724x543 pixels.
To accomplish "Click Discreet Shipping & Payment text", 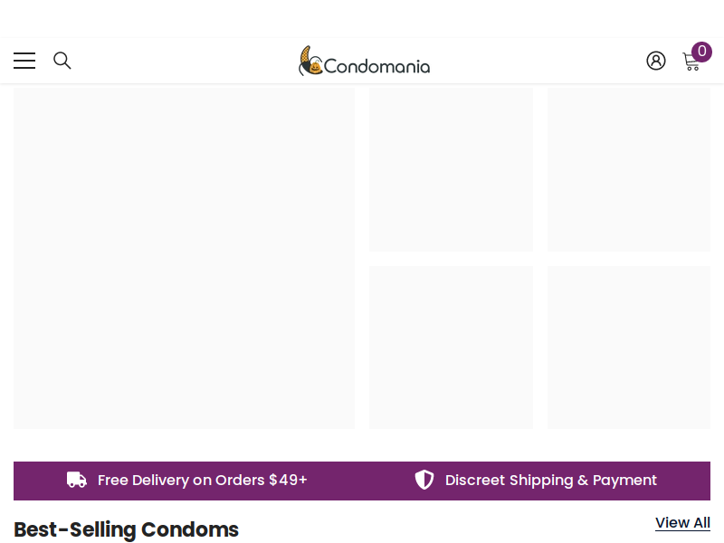I will coord(551,481).
